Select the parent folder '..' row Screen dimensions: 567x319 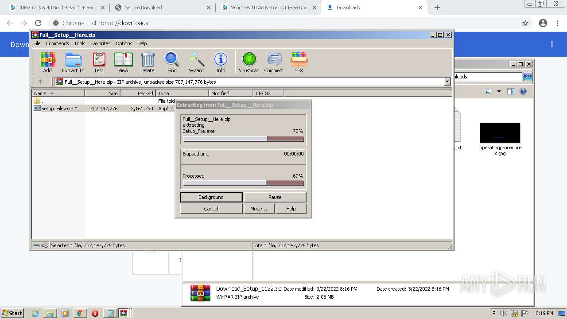point(104,101)
